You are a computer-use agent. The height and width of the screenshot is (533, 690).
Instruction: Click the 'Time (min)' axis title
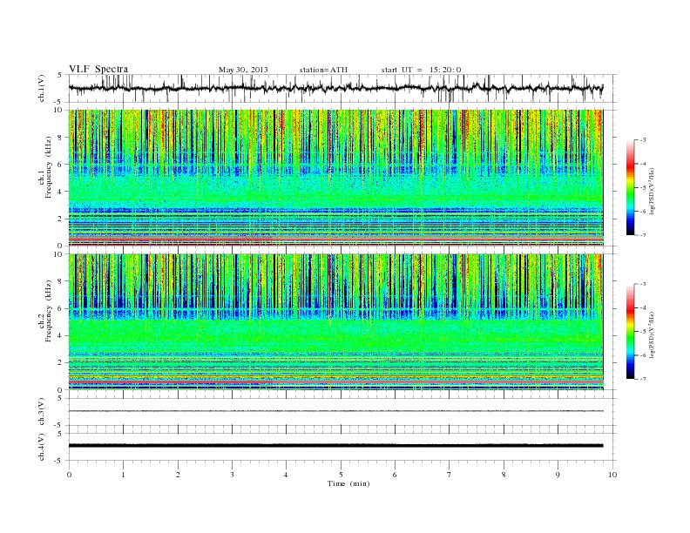coord(348,483)
